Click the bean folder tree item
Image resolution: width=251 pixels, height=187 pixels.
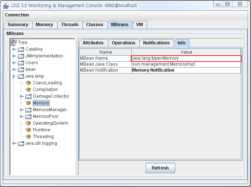31,69
